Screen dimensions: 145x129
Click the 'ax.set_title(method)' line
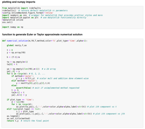pyautogui.click(x=18, y=118)
